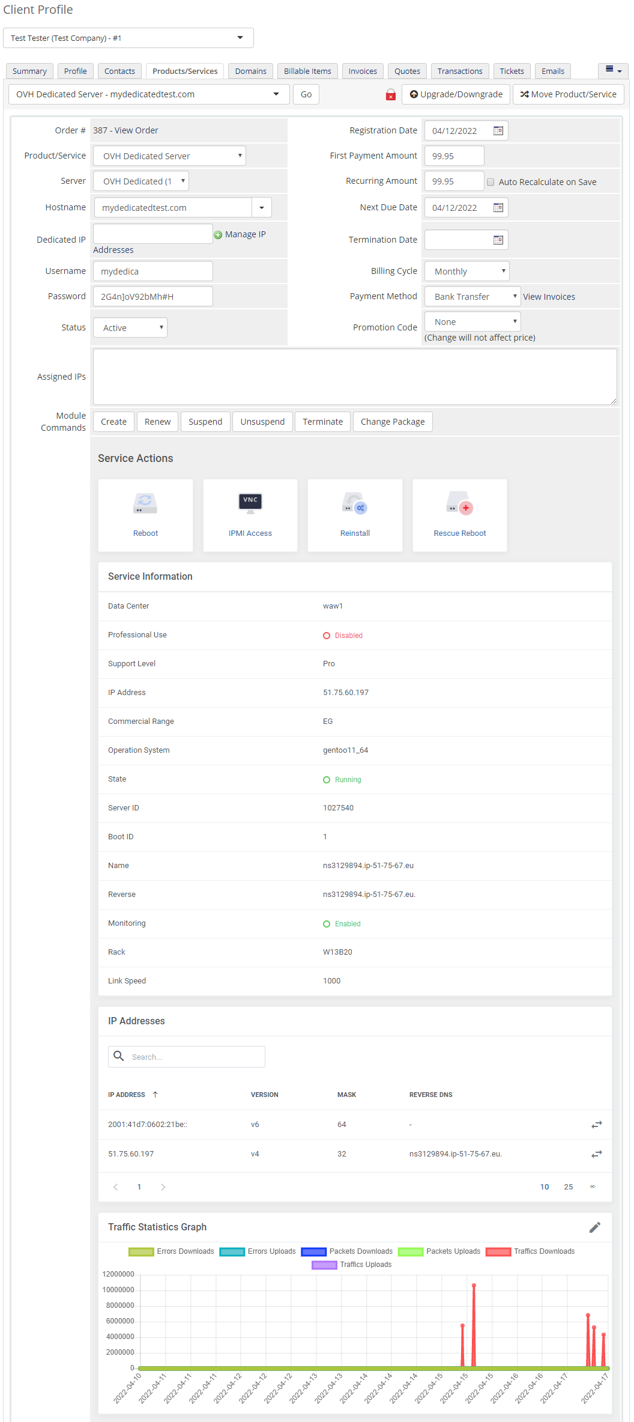This screenshot has width=634, height=1422.
Task: Open Termination Date calendar picker
Action: tap(498, 240)
